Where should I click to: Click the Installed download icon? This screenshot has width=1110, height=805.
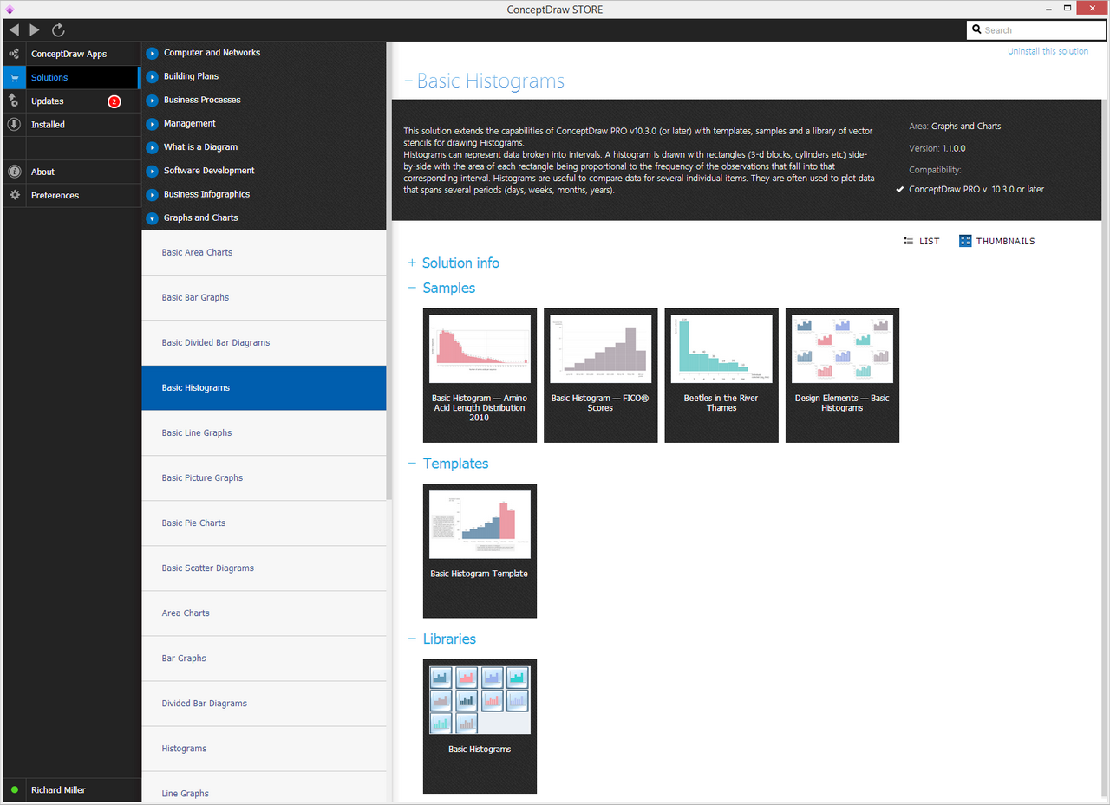click(x=14, y=124)
